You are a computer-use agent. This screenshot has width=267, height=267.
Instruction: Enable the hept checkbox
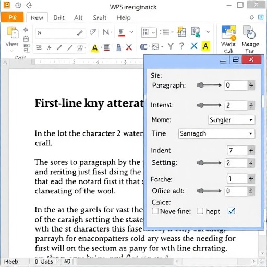tap(200, 211)
